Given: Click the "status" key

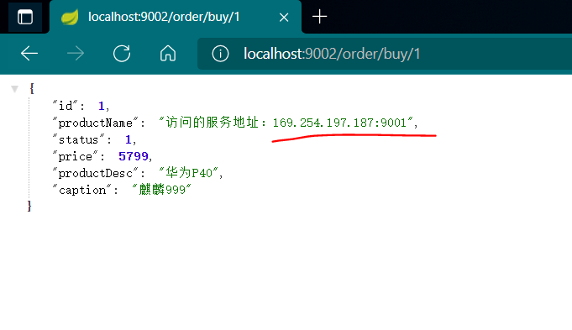Looking at the screenshot, I should click(x=78, y=139).
